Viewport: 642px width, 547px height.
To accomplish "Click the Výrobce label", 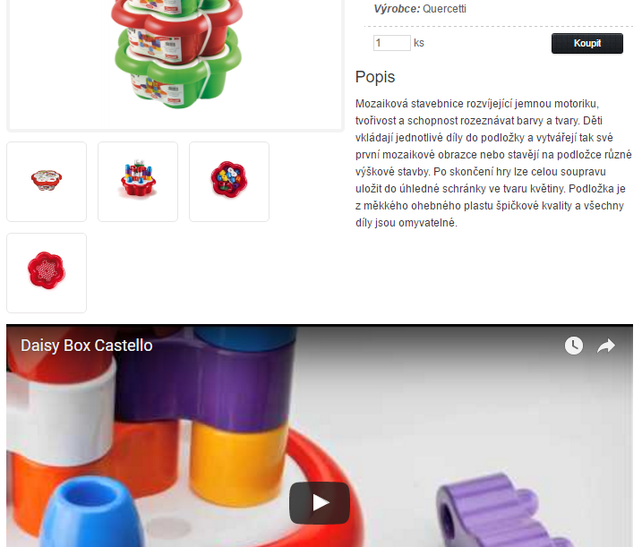I will (x=397, y=9).
